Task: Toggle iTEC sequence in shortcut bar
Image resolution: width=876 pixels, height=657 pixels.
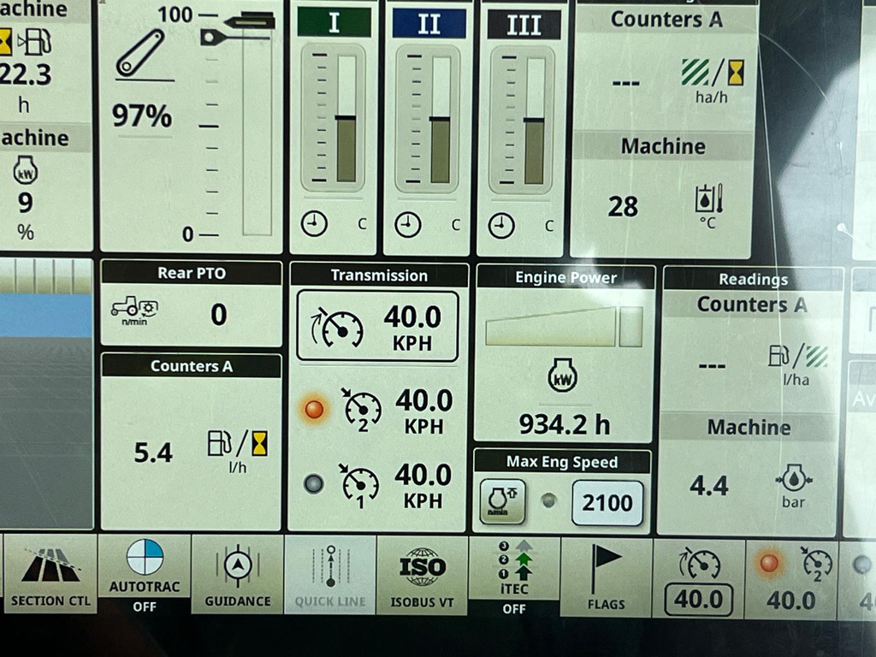Action: pyautogui.click(x=514, y=577)
